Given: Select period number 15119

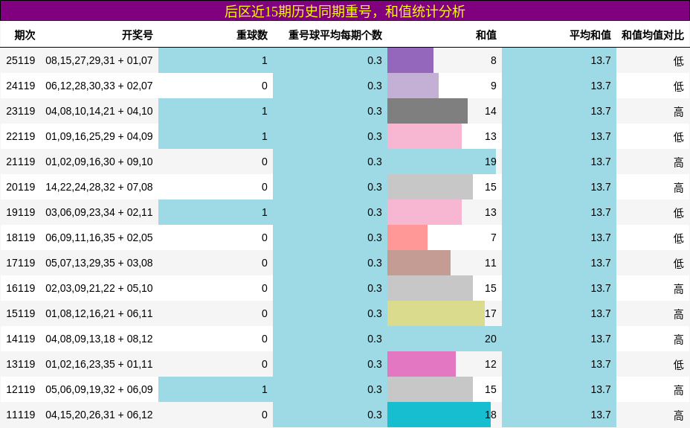Looking at the screenshot, I should point(21,313).
